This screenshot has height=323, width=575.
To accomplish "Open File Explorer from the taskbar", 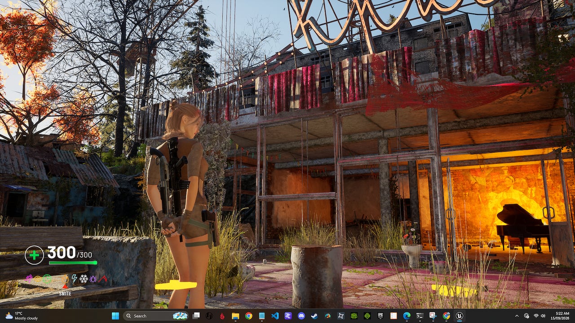I will pyautogui.click(x=235, y=316).
